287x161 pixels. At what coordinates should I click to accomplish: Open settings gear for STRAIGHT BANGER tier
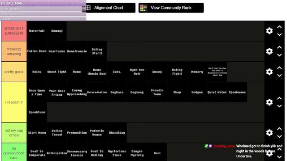(x=269, y=31)
